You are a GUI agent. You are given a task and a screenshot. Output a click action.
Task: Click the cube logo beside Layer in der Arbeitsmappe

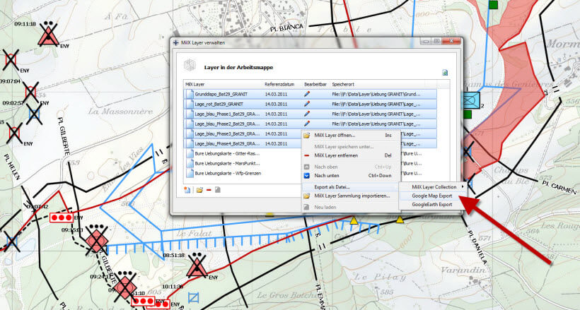[190, 66]
